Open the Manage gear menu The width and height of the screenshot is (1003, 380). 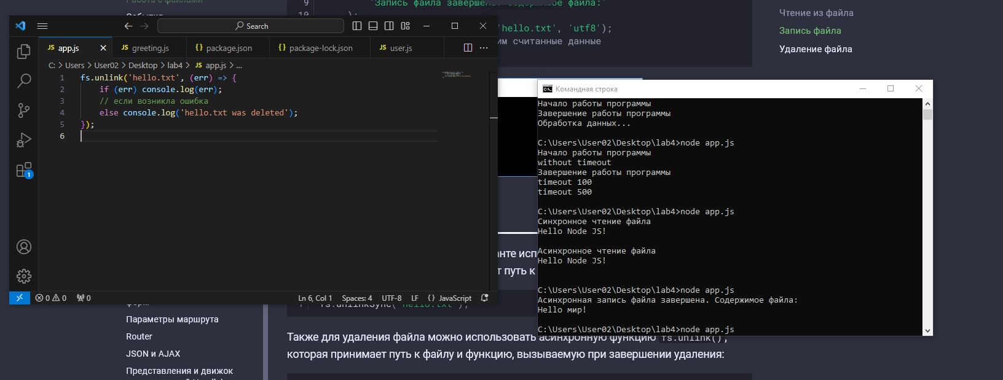[24, 276]
